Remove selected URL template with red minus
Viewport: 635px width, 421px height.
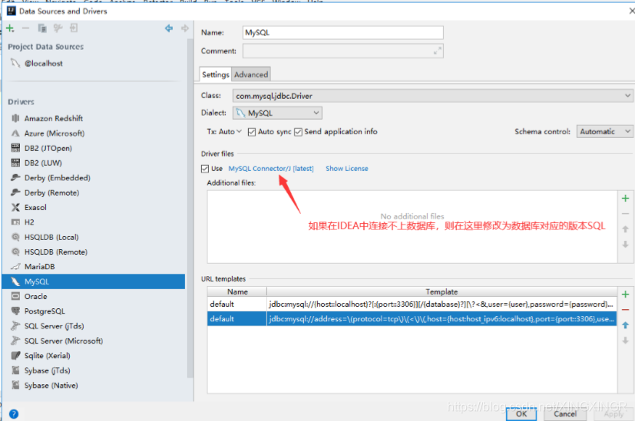point(625,310)
